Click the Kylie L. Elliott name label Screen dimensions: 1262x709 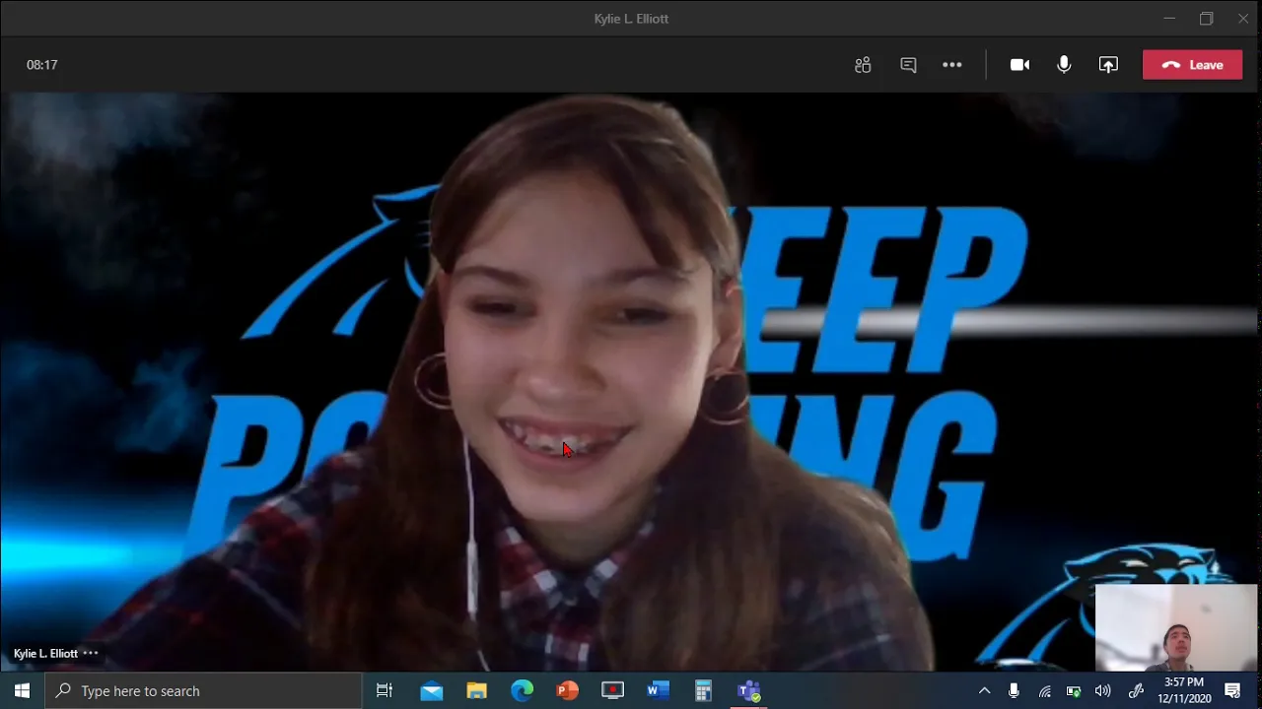coord(45,653)
